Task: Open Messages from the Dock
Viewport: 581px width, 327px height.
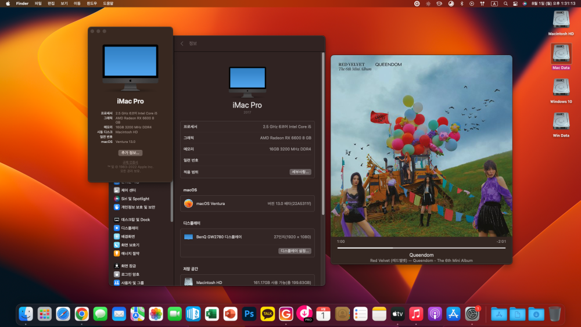Action: click(x=100, y=314)
